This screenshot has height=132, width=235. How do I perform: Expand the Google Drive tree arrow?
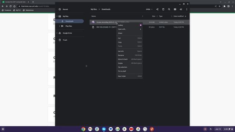coord(57,33)
